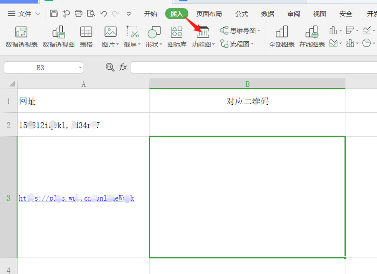
Task: Click the select-all corner triangle
Action: click(x=12, y=83)
